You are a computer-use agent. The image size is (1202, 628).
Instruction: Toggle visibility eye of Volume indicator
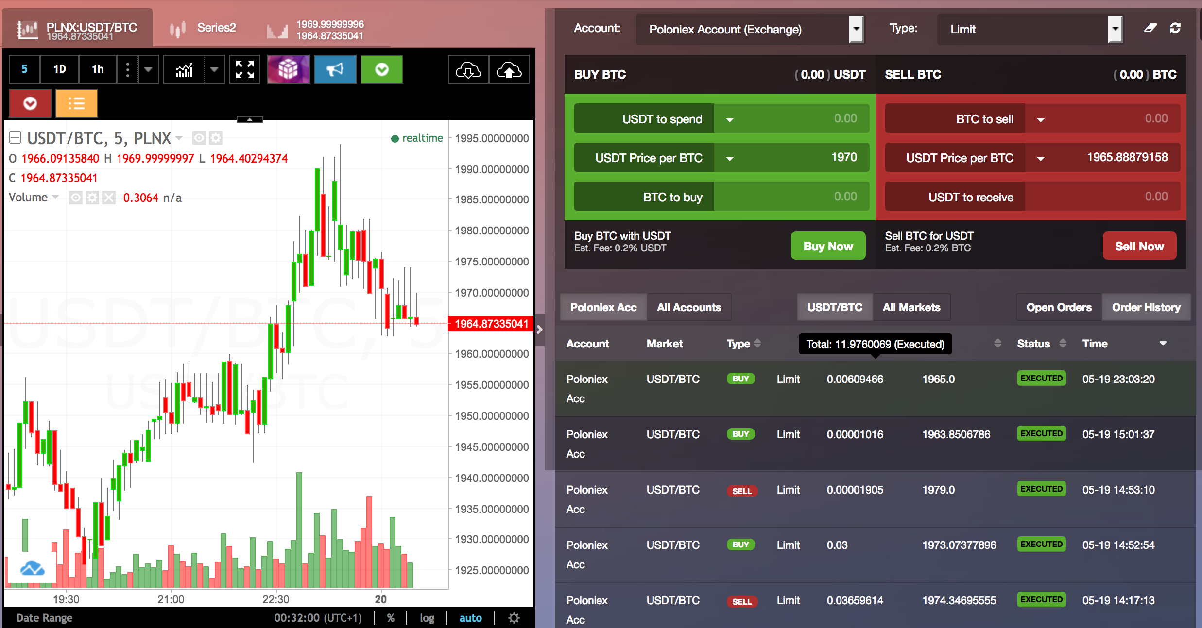75,198
